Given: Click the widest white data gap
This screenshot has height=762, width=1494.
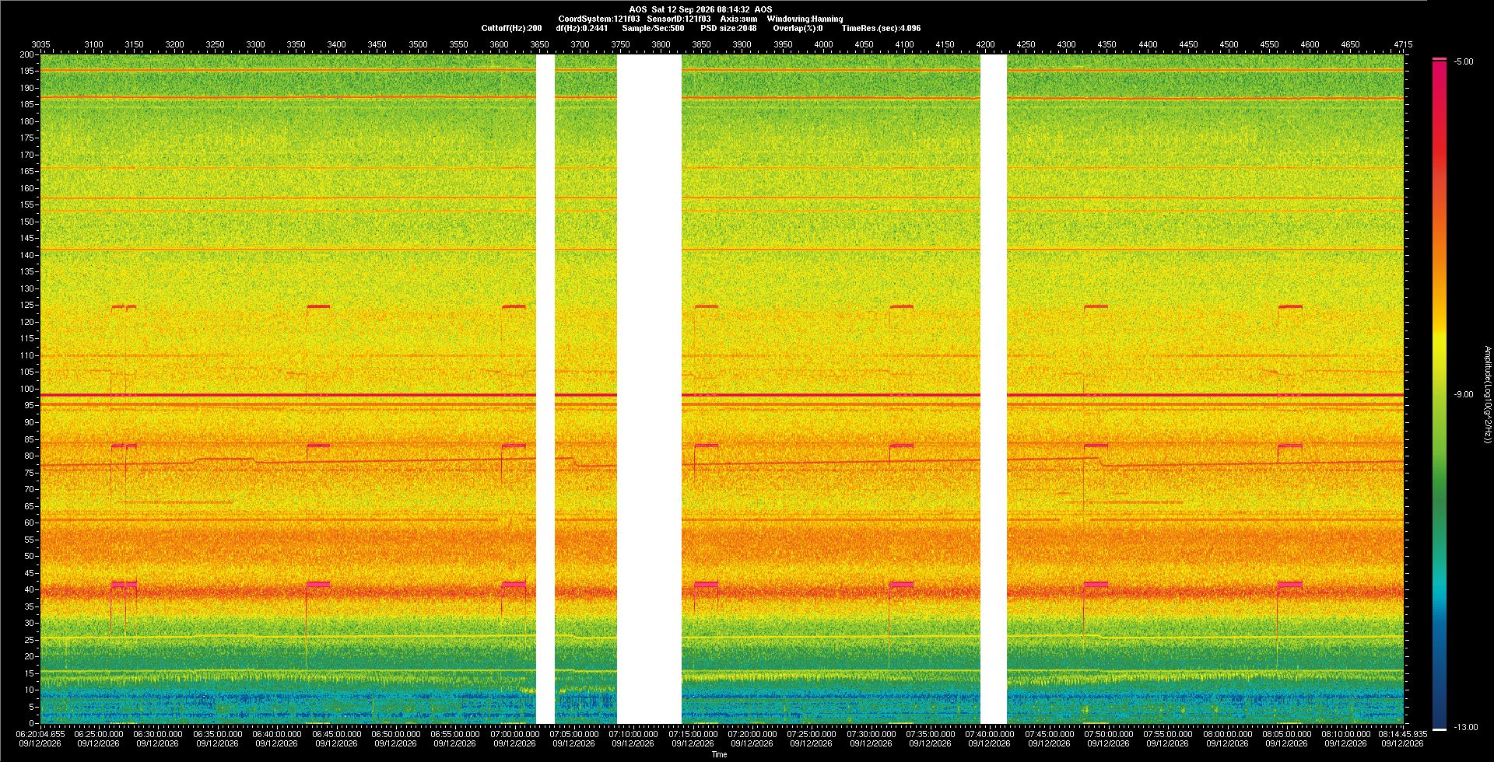Looking at the screenshot, I should (x=649, y=389).
